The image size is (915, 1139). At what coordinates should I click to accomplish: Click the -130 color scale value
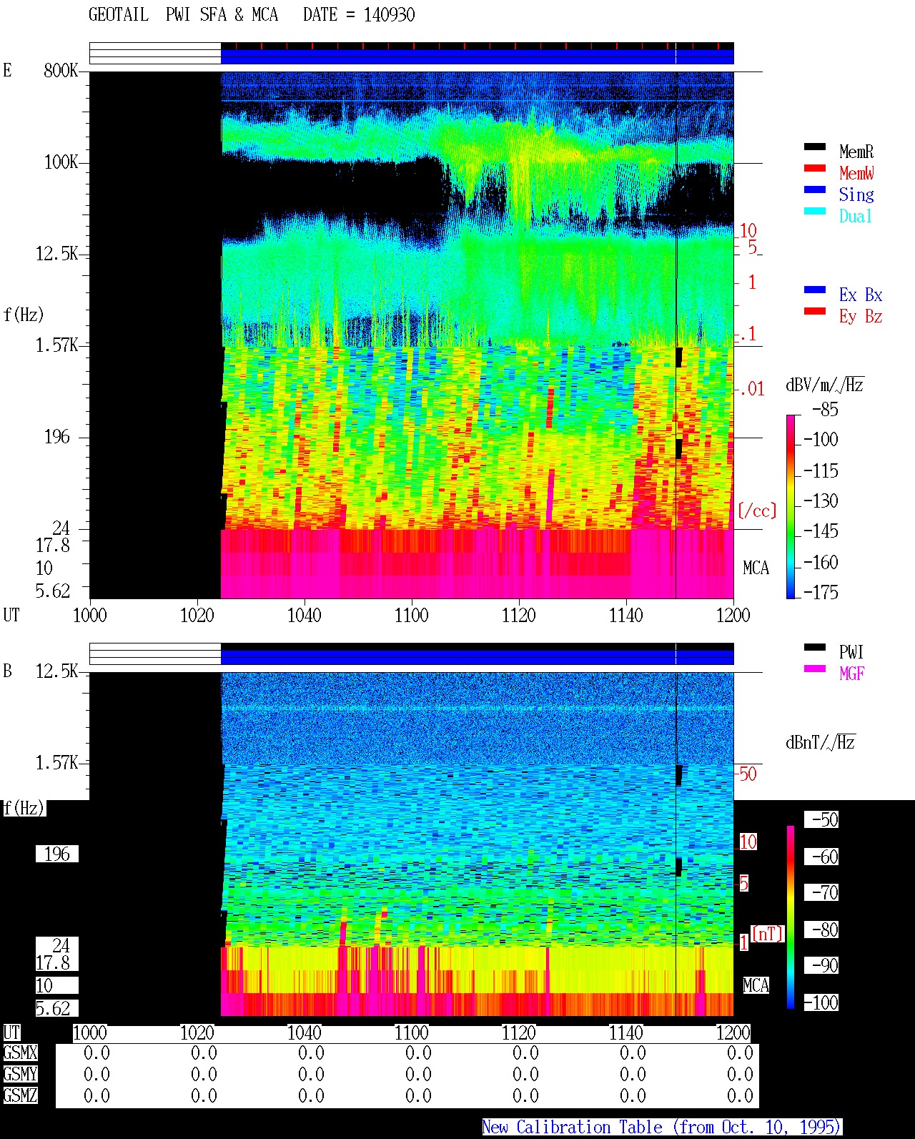(x=821, y=501)
